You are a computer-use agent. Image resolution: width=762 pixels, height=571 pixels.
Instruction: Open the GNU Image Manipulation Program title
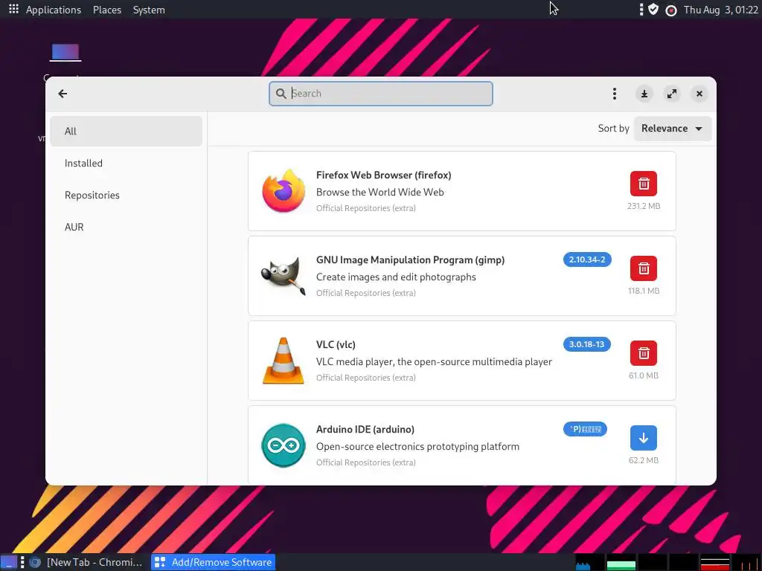410,259
